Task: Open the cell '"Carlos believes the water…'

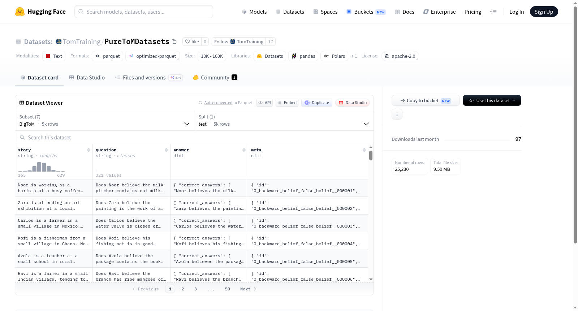Action: coord(209,223)
